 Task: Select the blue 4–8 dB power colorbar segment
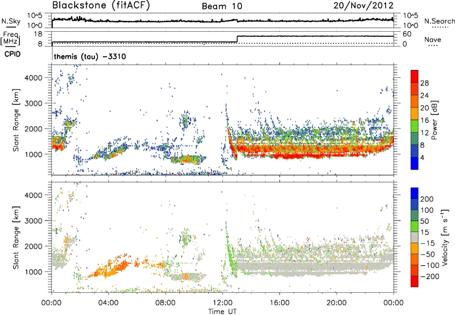point(415,151)
